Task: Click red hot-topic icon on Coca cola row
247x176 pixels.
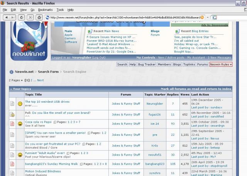Action: coord(12,124)
